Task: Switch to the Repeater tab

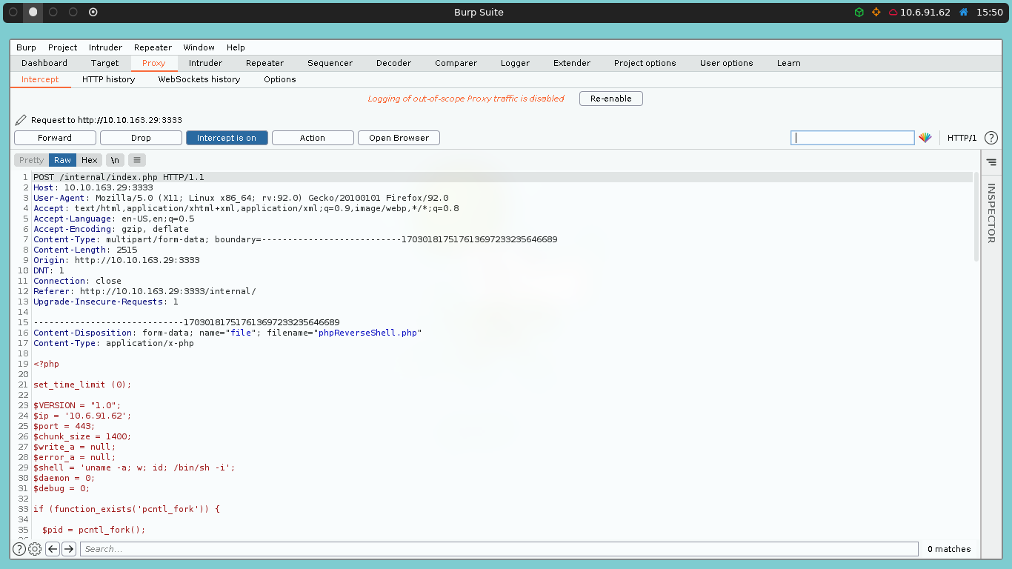Action: click(x=265, y=63)
